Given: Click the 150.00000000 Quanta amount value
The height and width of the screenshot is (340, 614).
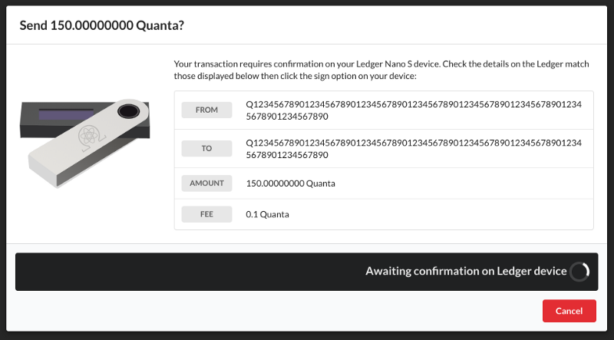Looking at the screenshot, I should 291,183.
